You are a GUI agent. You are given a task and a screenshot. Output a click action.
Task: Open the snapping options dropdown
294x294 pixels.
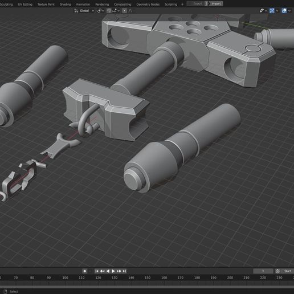click(x=116, y=11)
